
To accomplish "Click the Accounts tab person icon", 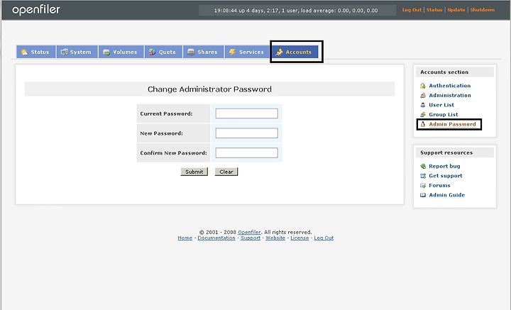I will tap(280, 52).
